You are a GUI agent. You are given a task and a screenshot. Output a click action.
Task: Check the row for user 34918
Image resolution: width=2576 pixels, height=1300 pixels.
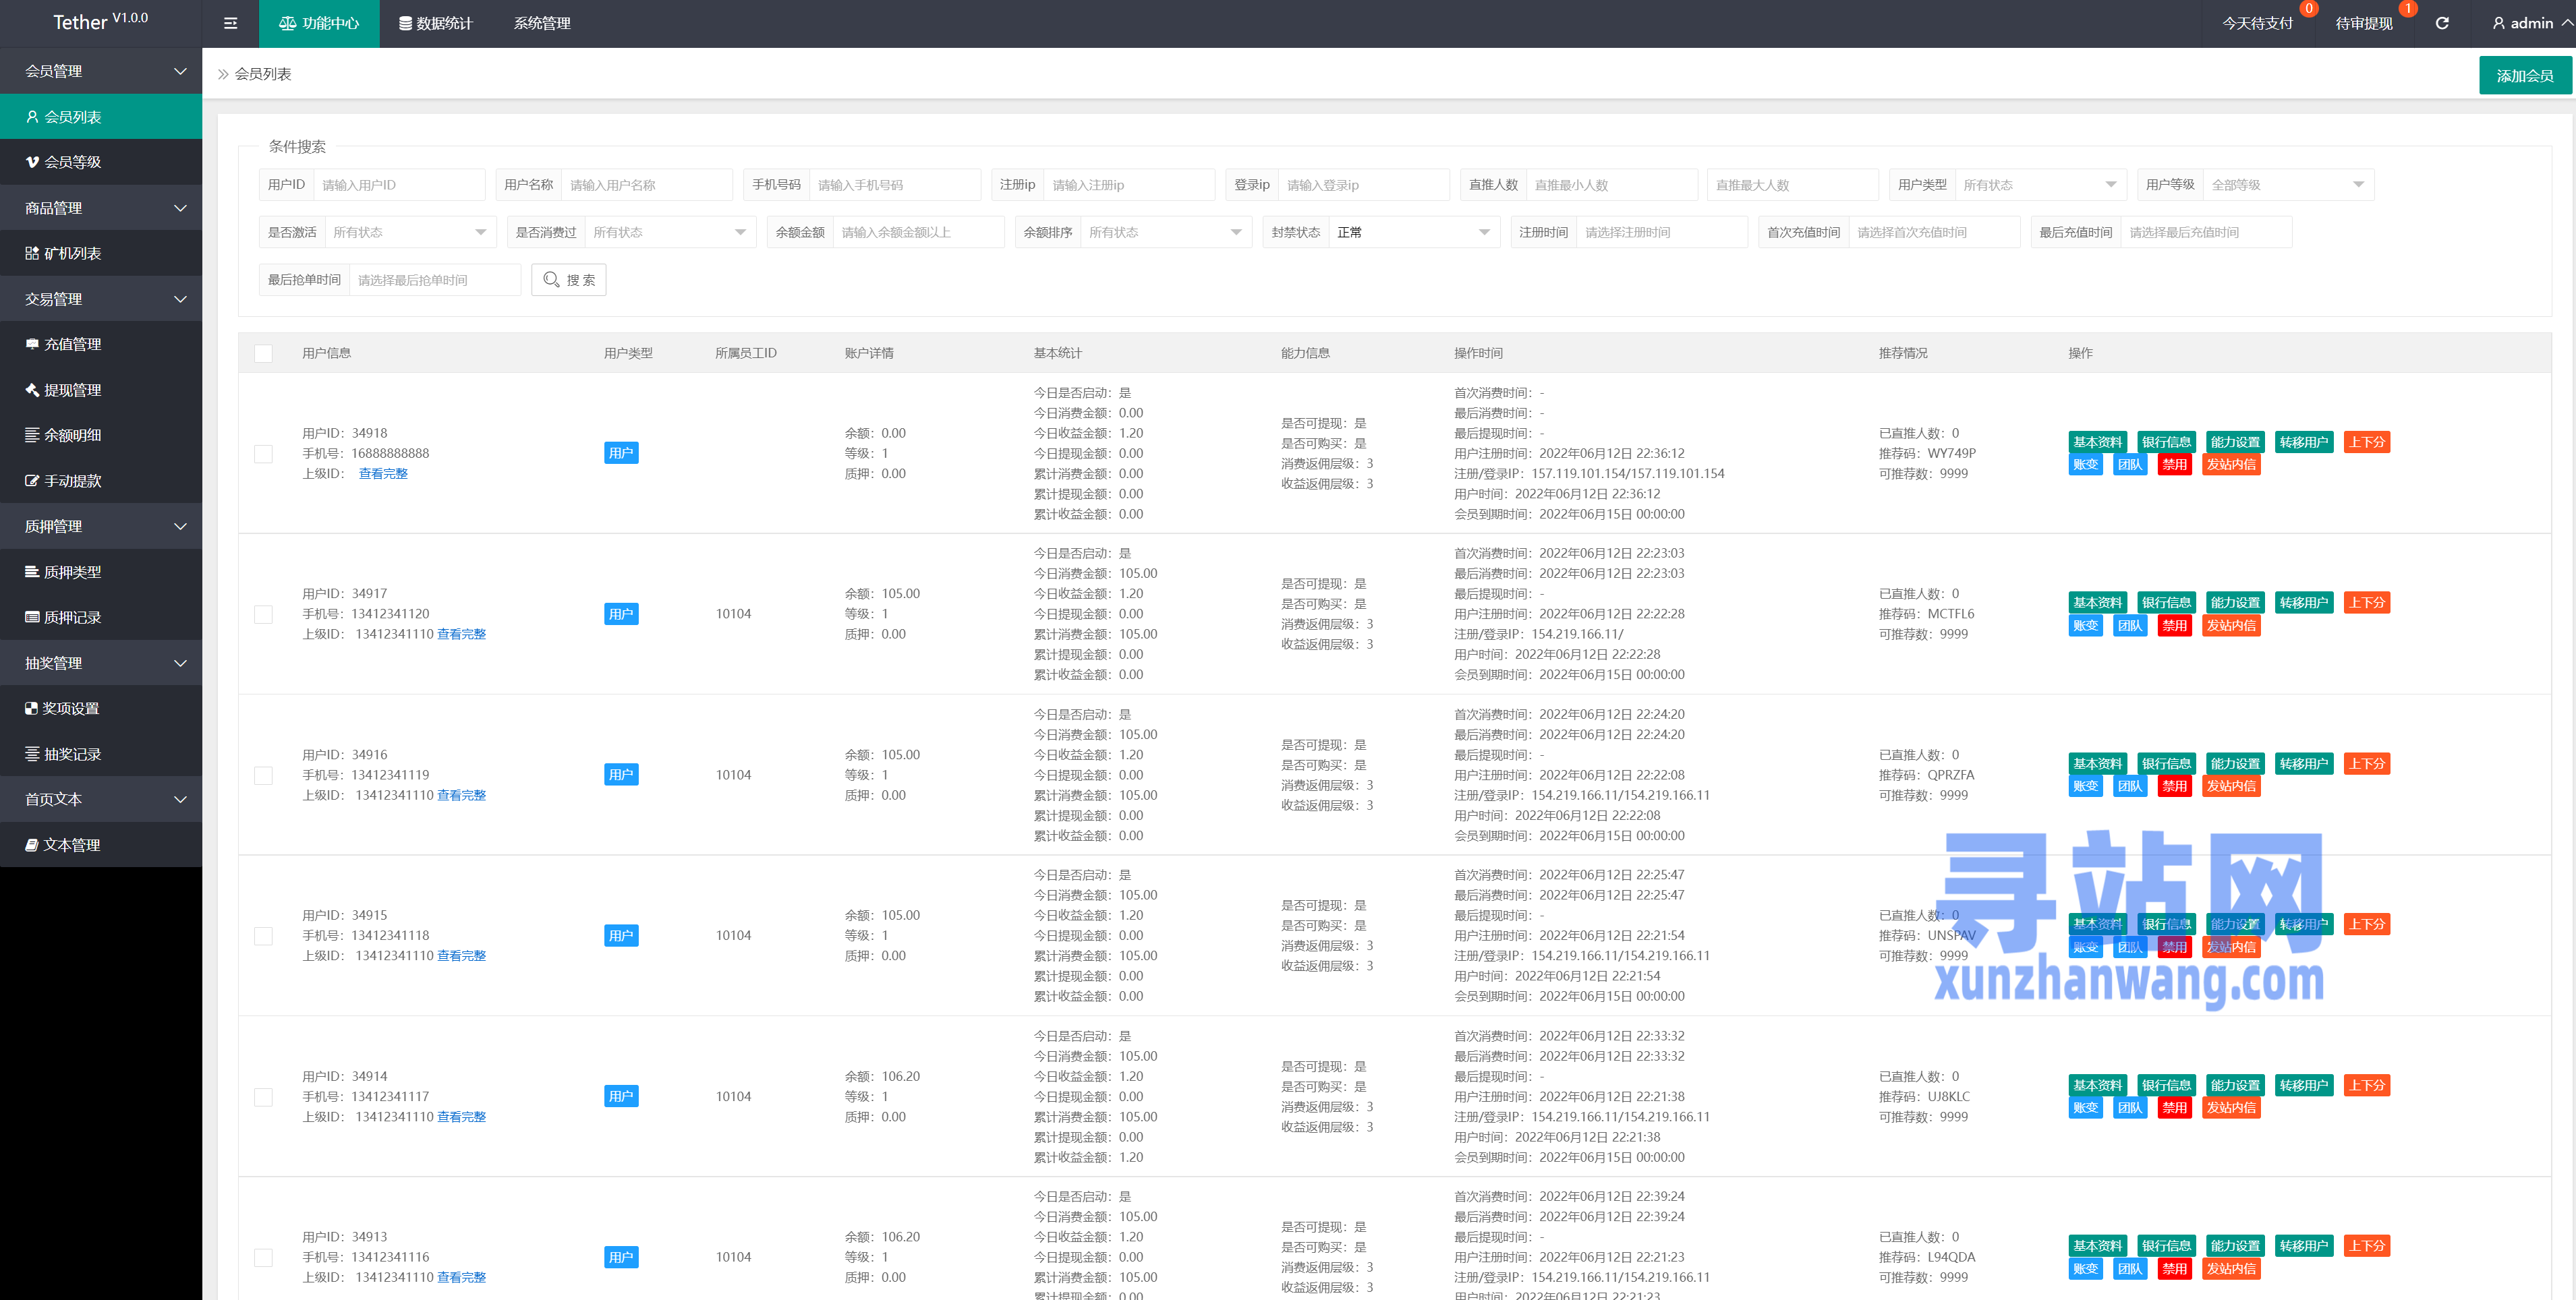(x=263, y=453)
